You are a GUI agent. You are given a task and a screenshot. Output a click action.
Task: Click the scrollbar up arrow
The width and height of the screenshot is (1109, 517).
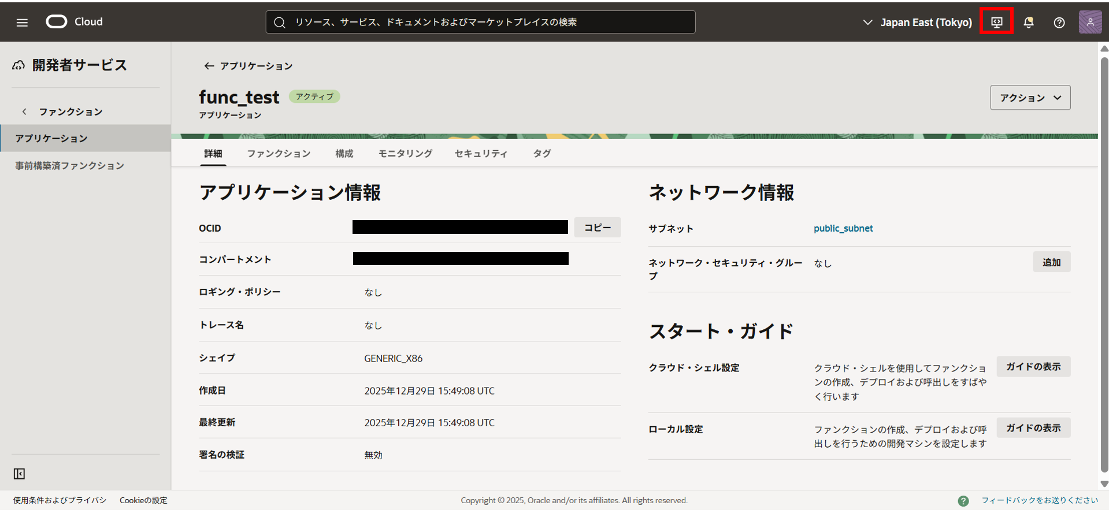tap(1104, 49)
